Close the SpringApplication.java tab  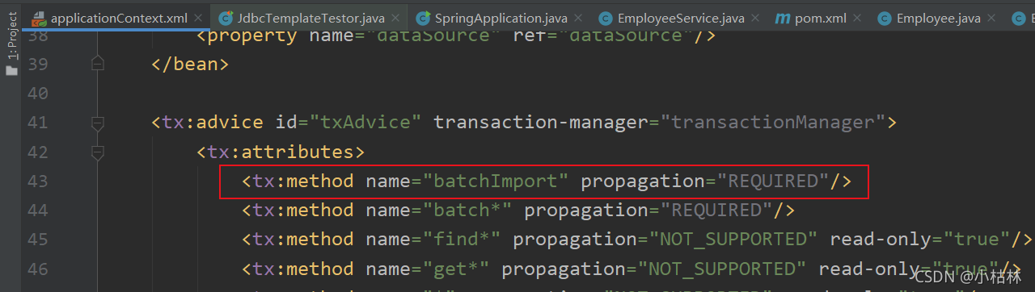pyautogui.click(x=579, y=17)
